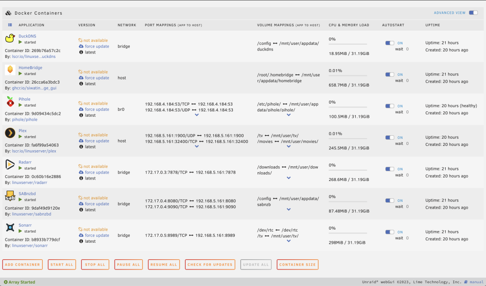Screen dimensions: 486x286
Task: Click the Plex started play icon
Action: pyautogui.click(x=20, y=137)
